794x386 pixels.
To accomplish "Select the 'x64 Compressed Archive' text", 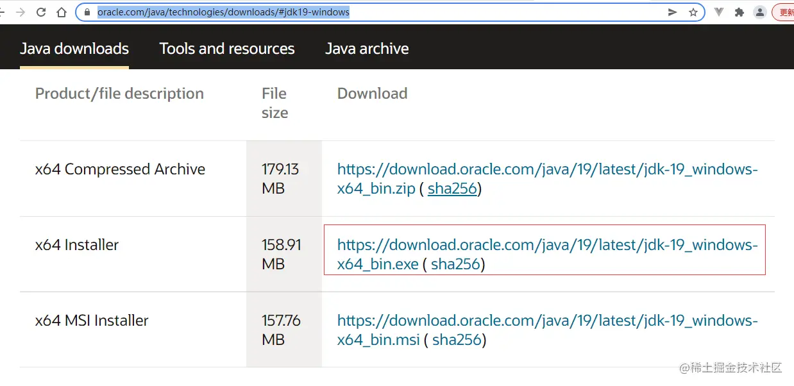I will (121, 169).
